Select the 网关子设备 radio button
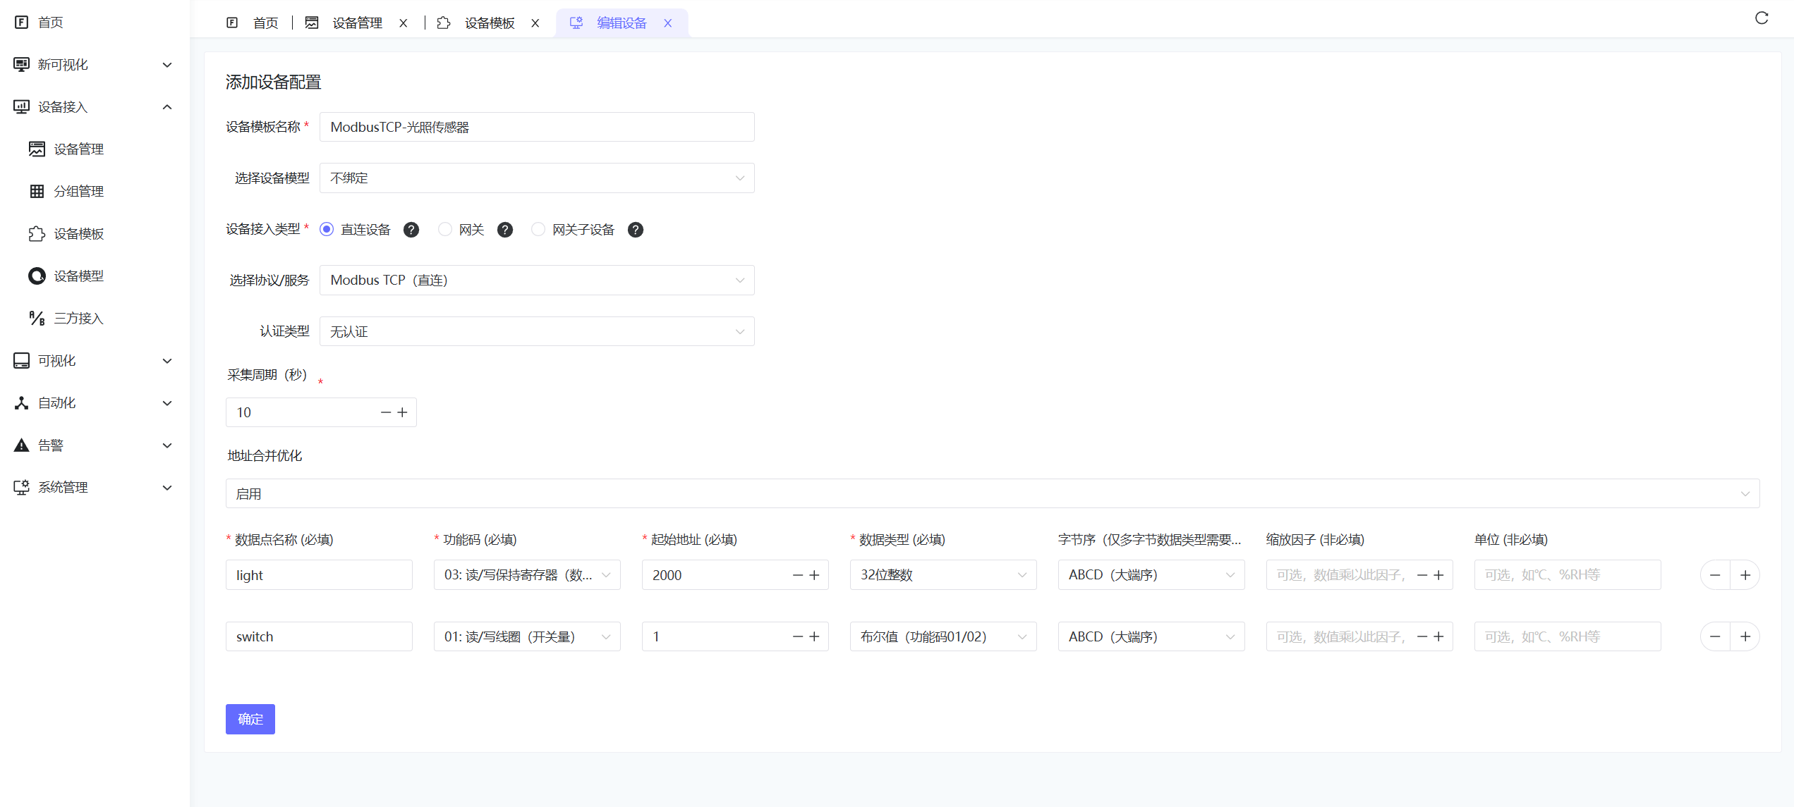Image resolution: width=1794 pixels, height=807 pixels. click(538, 229)
